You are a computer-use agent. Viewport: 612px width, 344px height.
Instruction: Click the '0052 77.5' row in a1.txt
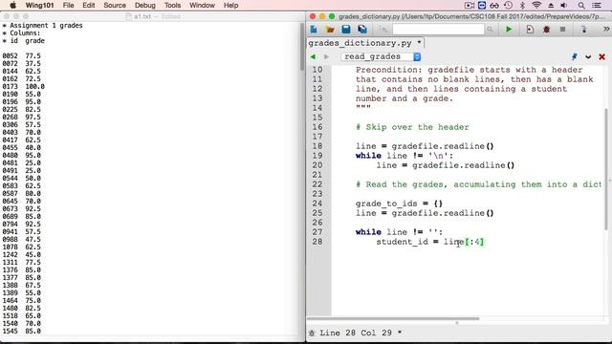click(x=21, y=55)
